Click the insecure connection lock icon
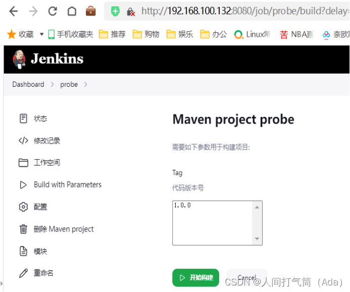This screenshot has height=292, width=350. (x=131, y=12)
